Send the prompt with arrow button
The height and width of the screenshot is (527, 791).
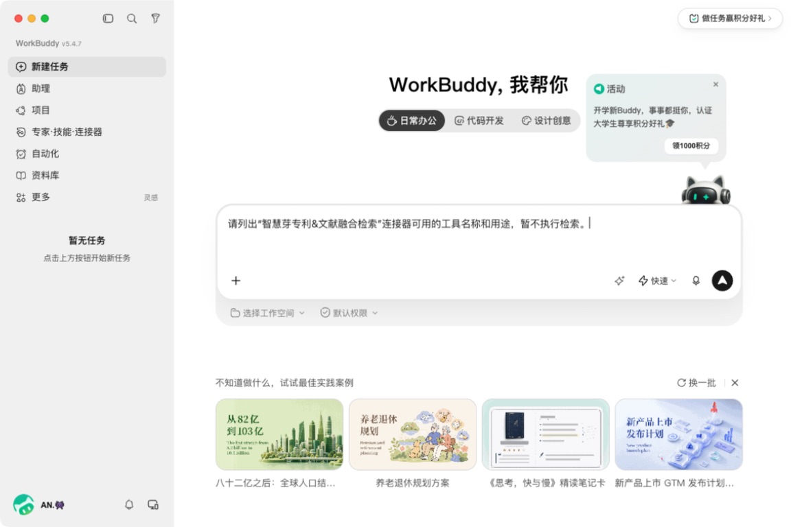tap(722, 281)
